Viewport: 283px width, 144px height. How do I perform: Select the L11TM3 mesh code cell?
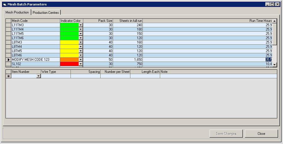pos(36,25)
